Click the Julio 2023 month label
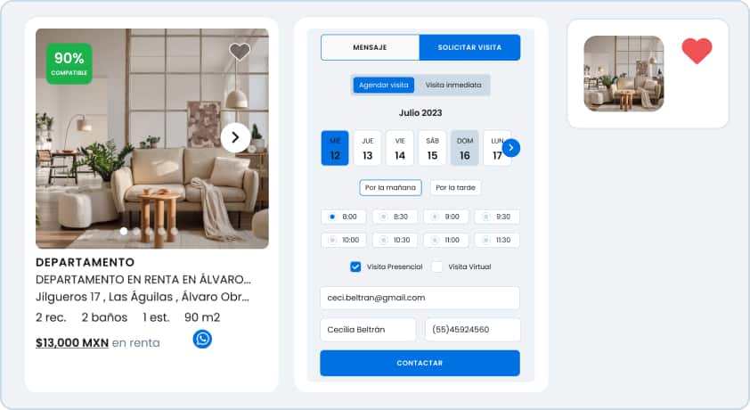Viewport: 750px width, 410px height. pyautogui.click(x=420, y=113)
